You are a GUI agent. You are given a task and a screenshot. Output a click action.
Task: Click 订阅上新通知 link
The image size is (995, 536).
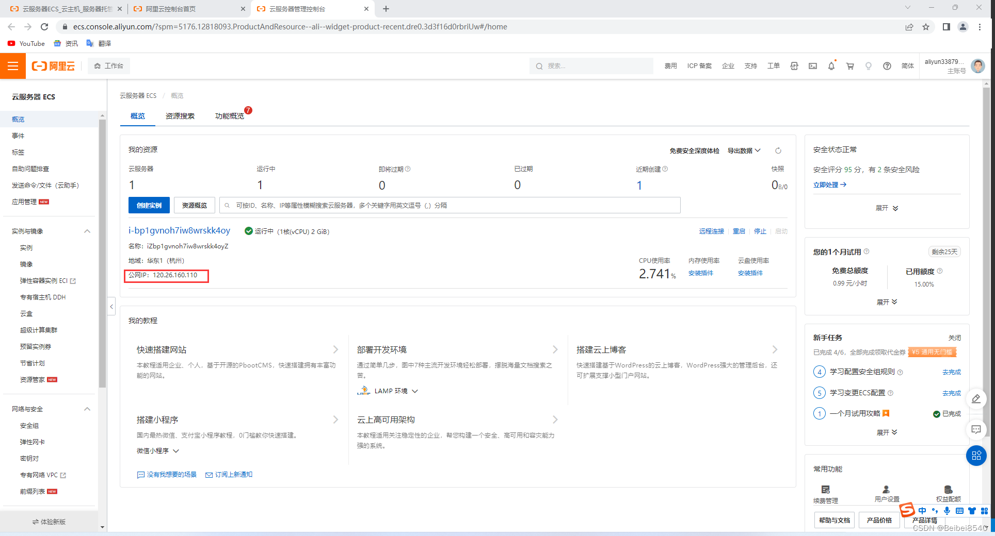point(229,475)
